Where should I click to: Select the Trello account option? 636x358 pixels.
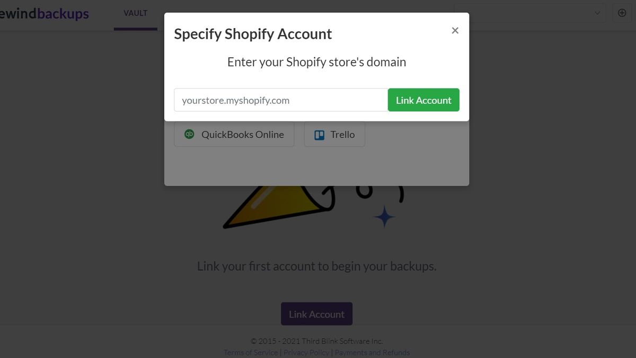click(334, 135)
